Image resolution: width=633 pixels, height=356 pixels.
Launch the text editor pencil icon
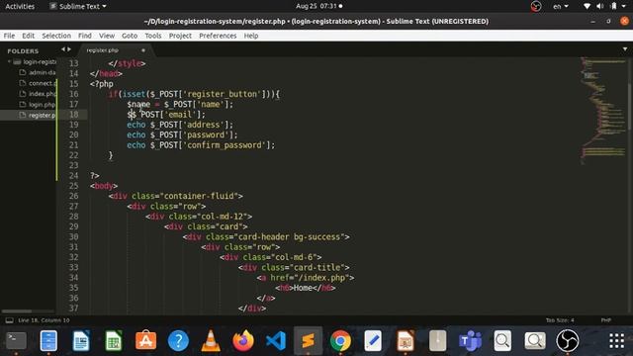373,340
